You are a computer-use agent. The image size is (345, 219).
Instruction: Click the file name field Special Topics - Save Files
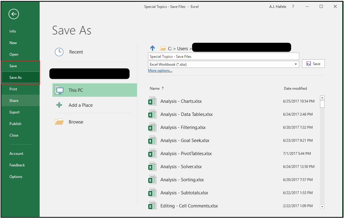click(223, 56)
